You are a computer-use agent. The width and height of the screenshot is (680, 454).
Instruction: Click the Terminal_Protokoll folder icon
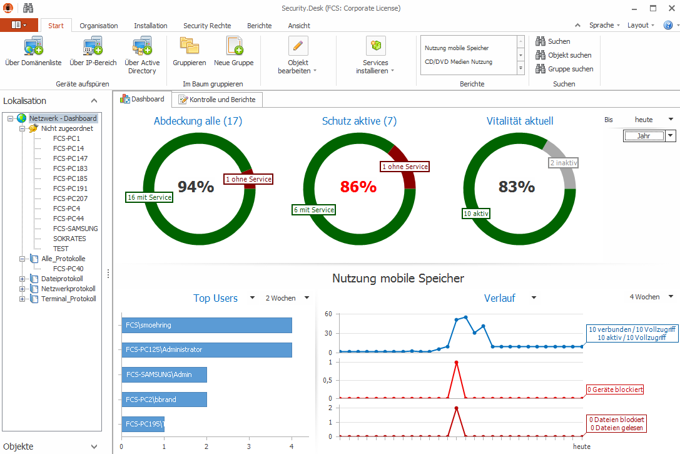click(x=34, y=299)
